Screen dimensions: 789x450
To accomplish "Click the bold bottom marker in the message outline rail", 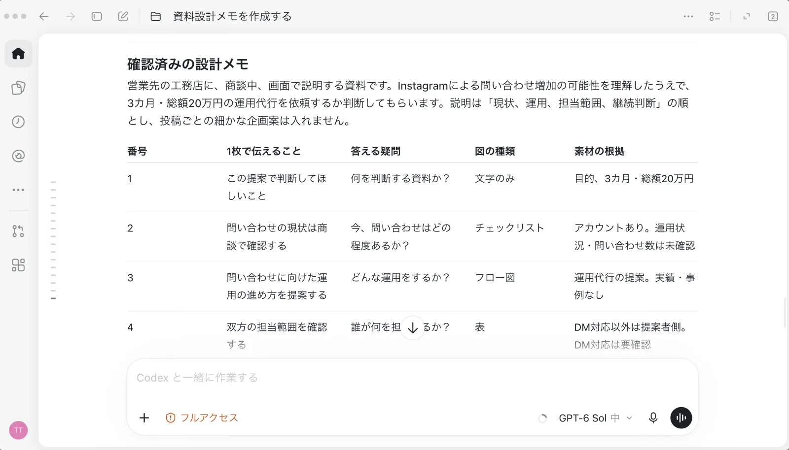I will (53, 298).
